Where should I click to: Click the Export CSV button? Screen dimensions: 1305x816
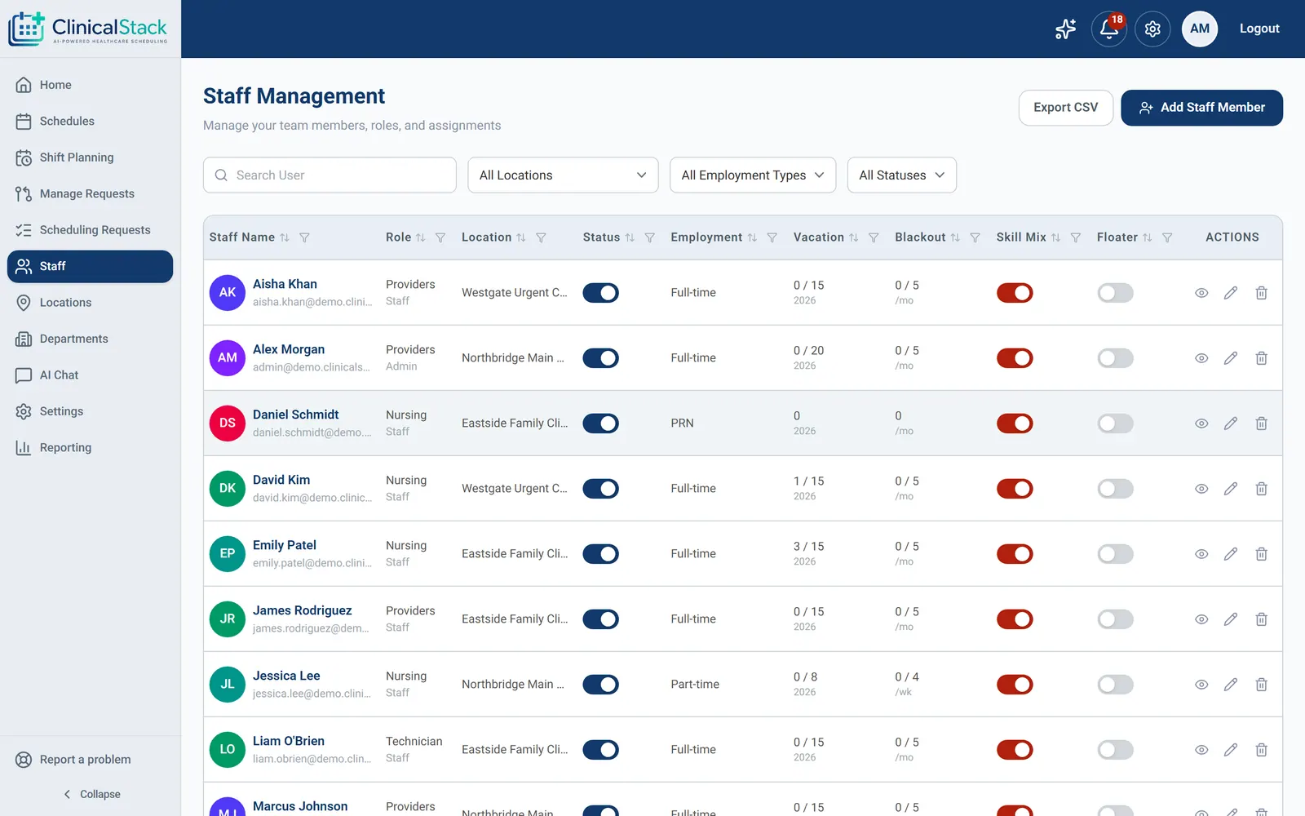pyautogui.click(x=1065, y=108)
